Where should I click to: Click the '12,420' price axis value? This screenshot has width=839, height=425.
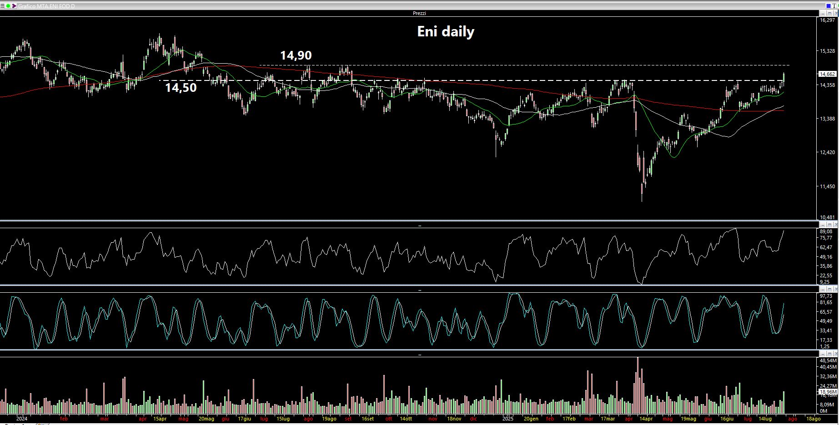click(x=828, y=152)
